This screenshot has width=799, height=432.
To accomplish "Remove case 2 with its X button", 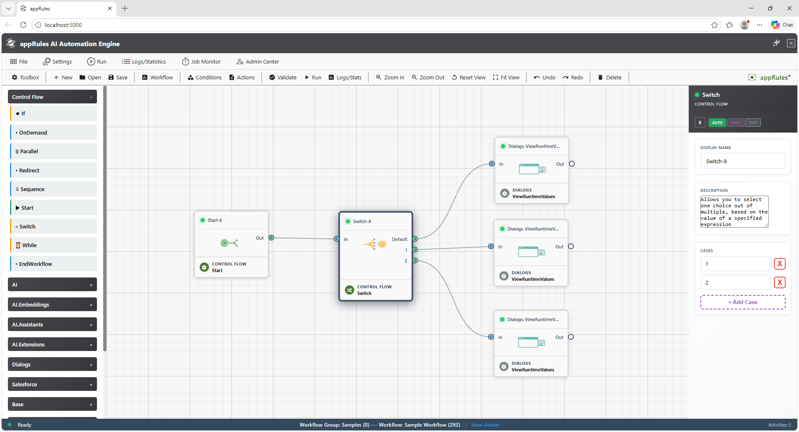I will (x=780, y=282).
